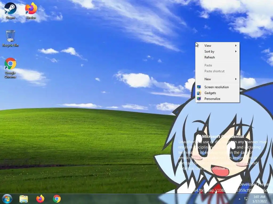This screenshot has width=273, height=204.
Task: Open the taskbar clock and date
Action: tap(259, 199)
